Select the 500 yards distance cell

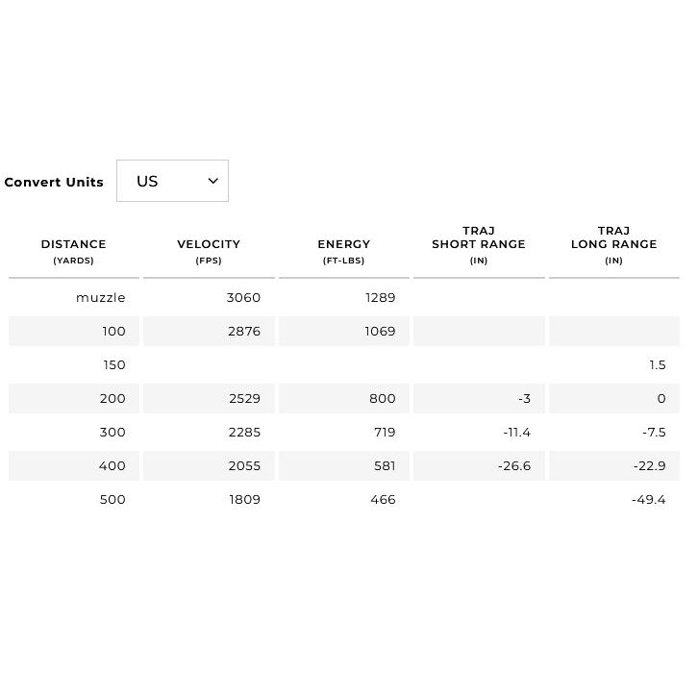click(74, 499)
